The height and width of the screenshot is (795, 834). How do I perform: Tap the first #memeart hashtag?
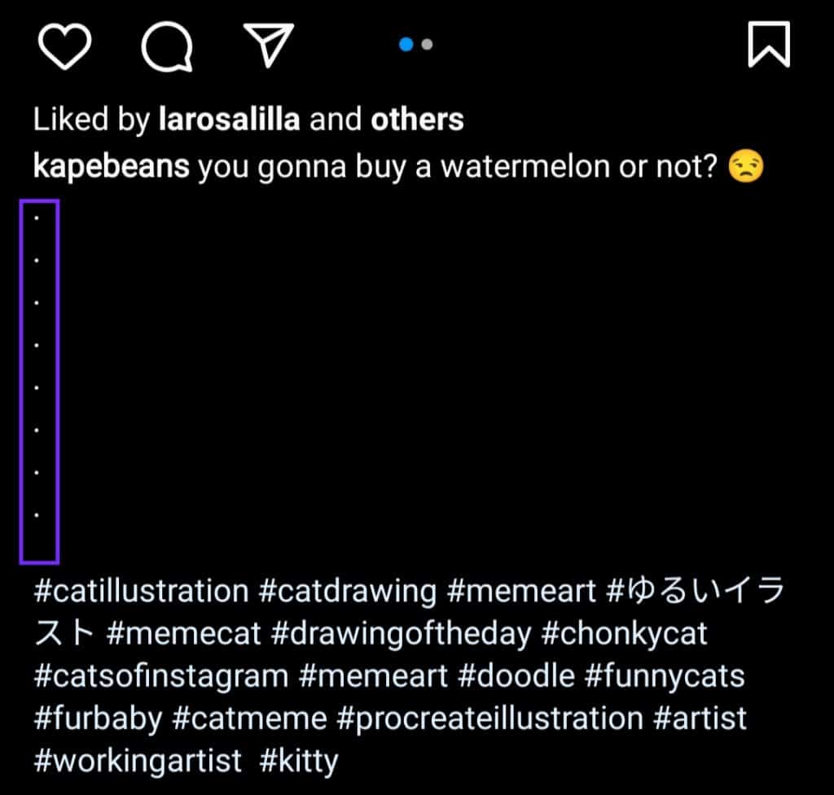click(x=521, y=591)
